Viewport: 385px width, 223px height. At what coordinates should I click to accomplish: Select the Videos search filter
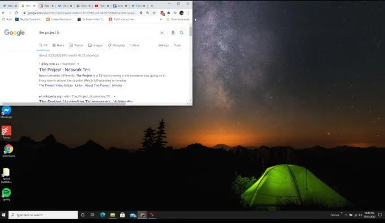click(76, 45)
